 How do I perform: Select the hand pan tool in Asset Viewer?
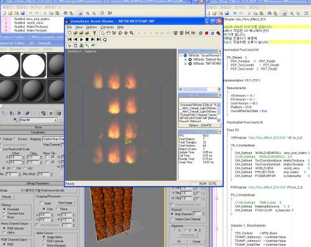click(108, 33)
